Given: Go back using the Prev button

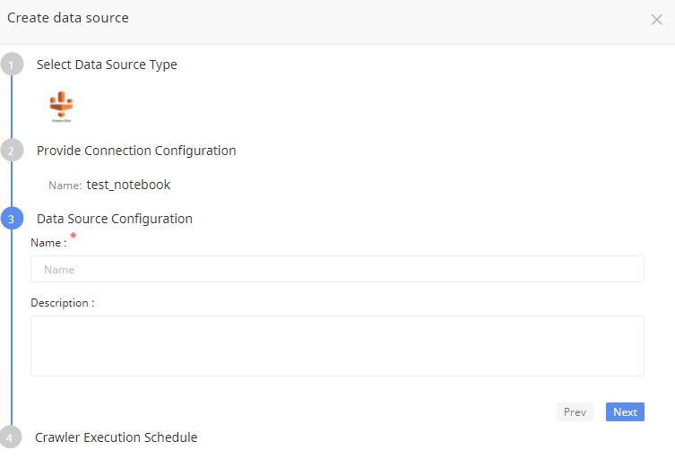Looking at the screenshot, I should 575,412.
